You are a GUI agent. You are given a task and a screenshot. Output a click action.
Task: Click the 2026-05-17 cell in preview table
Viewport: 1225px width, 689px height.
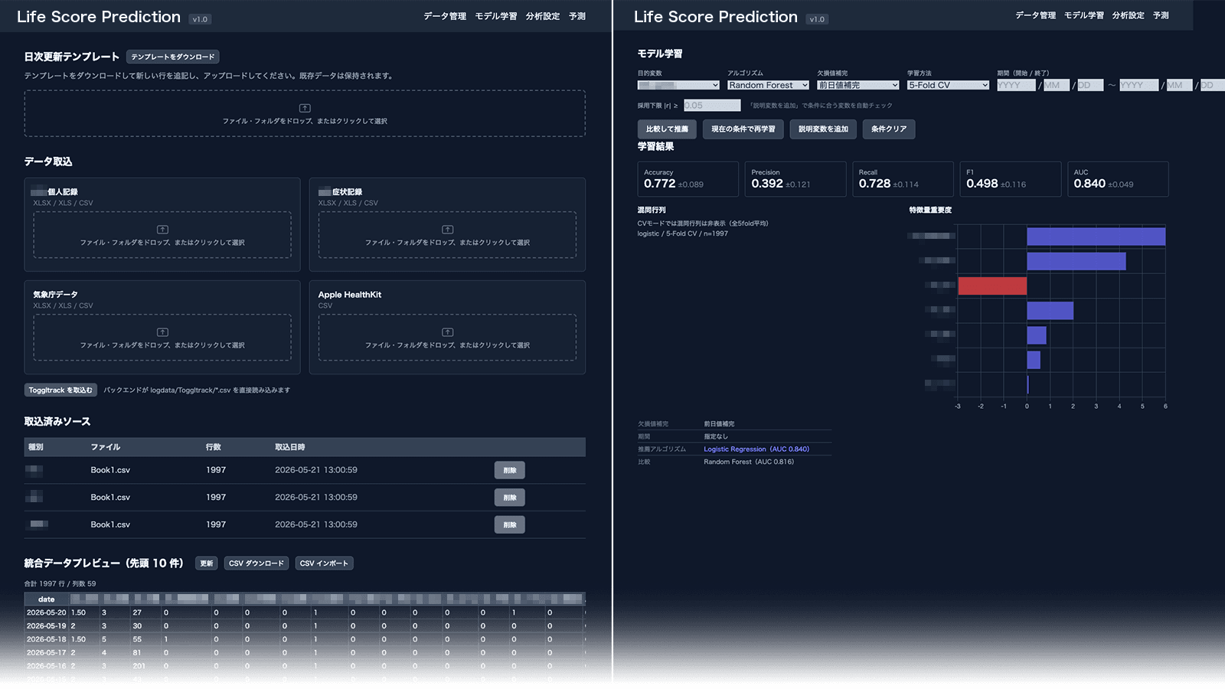click(47, 653)
